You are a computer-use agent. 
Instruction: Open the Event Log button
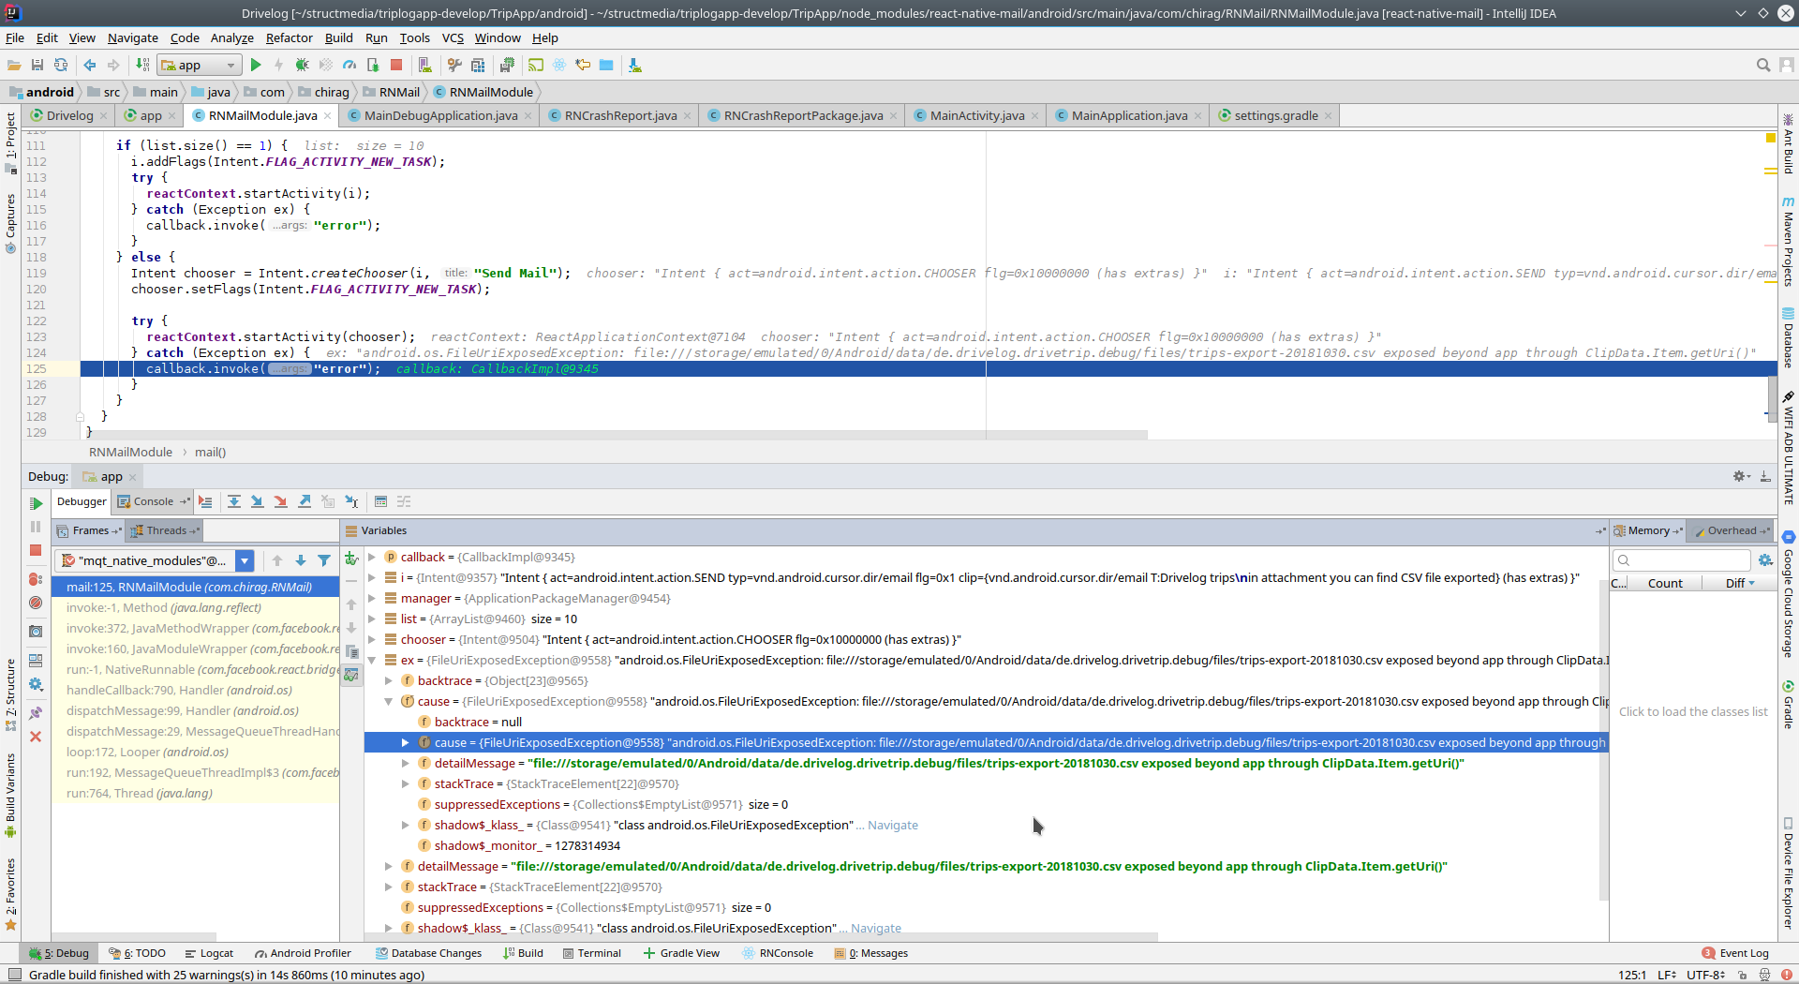(x=1736, y=953)
